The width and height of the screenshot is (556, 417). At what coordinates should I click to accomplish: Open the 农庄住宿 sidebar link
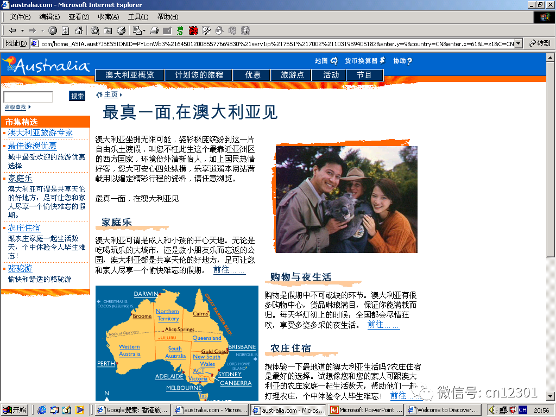[24, 228]
